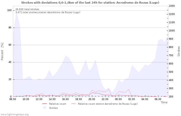Toggle the 'Strokes' legend label
Viewport: 181px width, 116px height.
(54, 108)
